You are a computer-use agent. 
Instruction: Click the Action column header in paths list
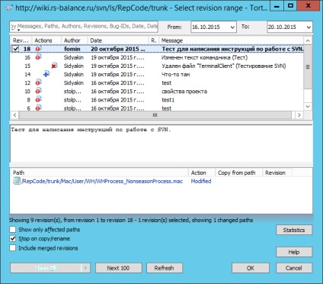coord(202,173)
